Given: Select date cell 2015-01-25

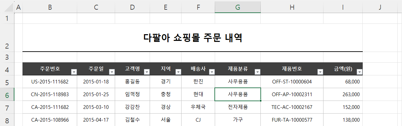Looking at the screenshot, I should [96, 94].
